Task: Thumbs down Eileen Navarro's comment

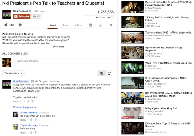Action: point(35,120)
